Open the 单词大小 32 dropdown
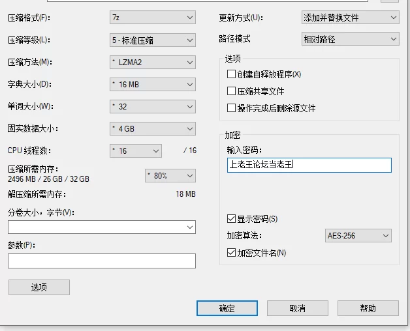 click(x=152, y=107)
